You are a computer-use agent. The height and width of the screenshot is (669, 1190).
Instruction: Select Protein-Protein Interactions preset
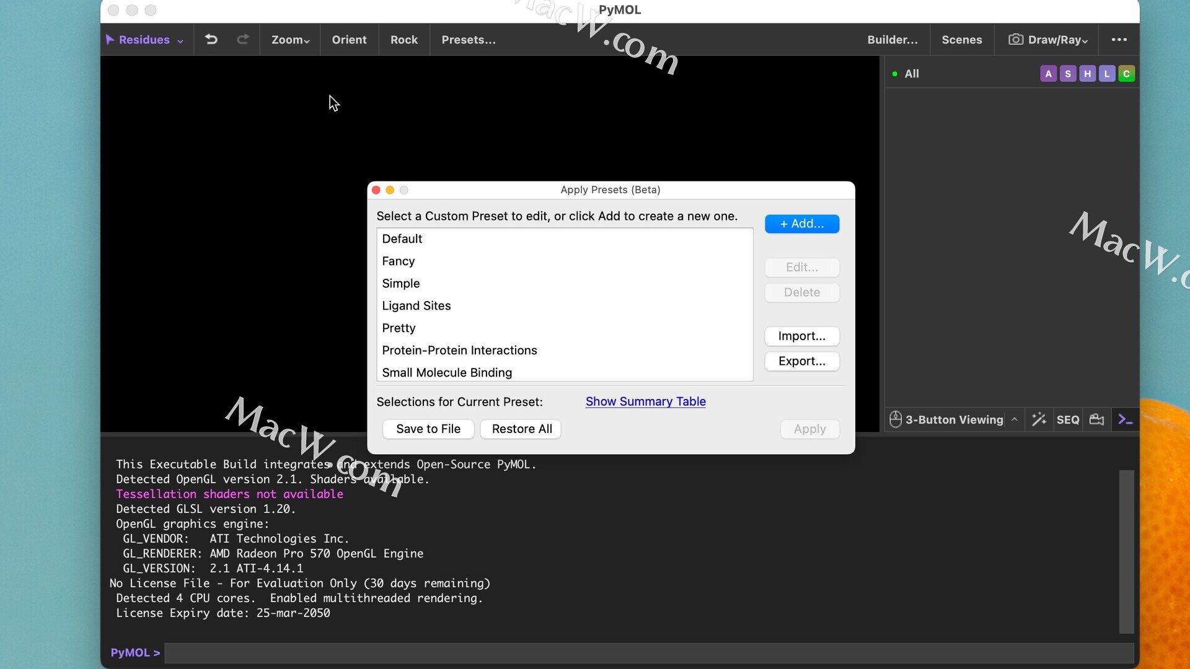[565, 351]
